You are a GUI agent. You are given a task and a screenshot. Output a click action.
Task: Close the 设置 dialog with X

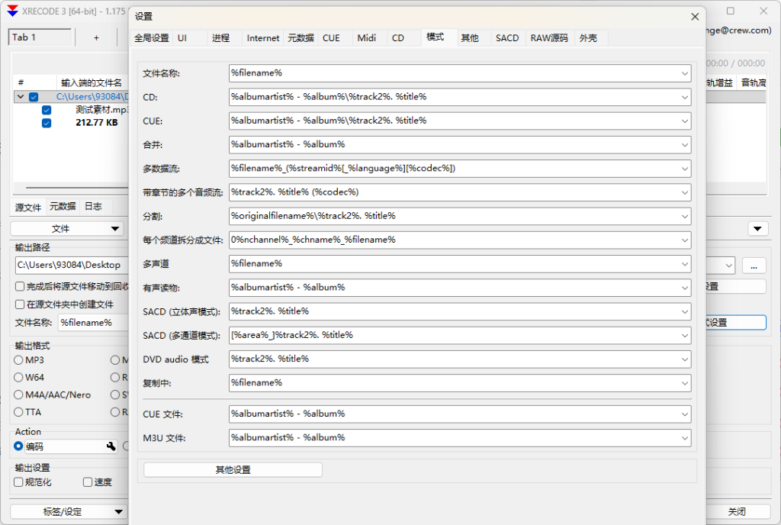[x=694, y=16]
